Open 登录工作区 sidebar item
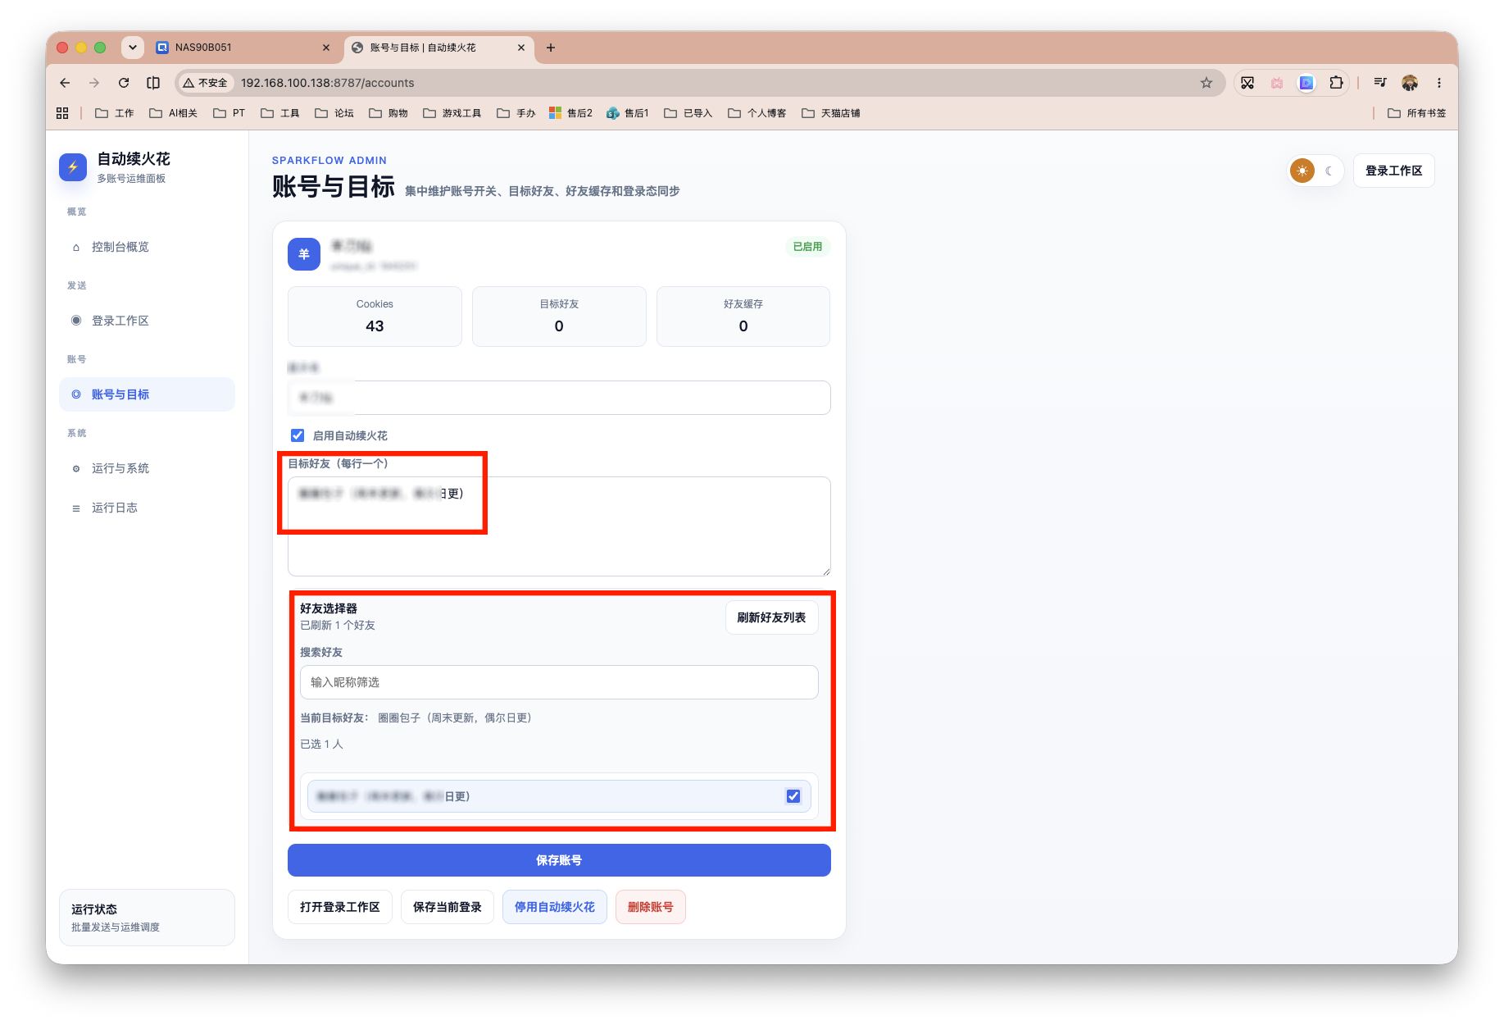1504x1025 pixels. [x=147, y=321]
